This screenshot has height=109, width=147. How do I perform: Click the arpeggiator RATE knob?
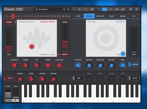[x=100, y=79]
